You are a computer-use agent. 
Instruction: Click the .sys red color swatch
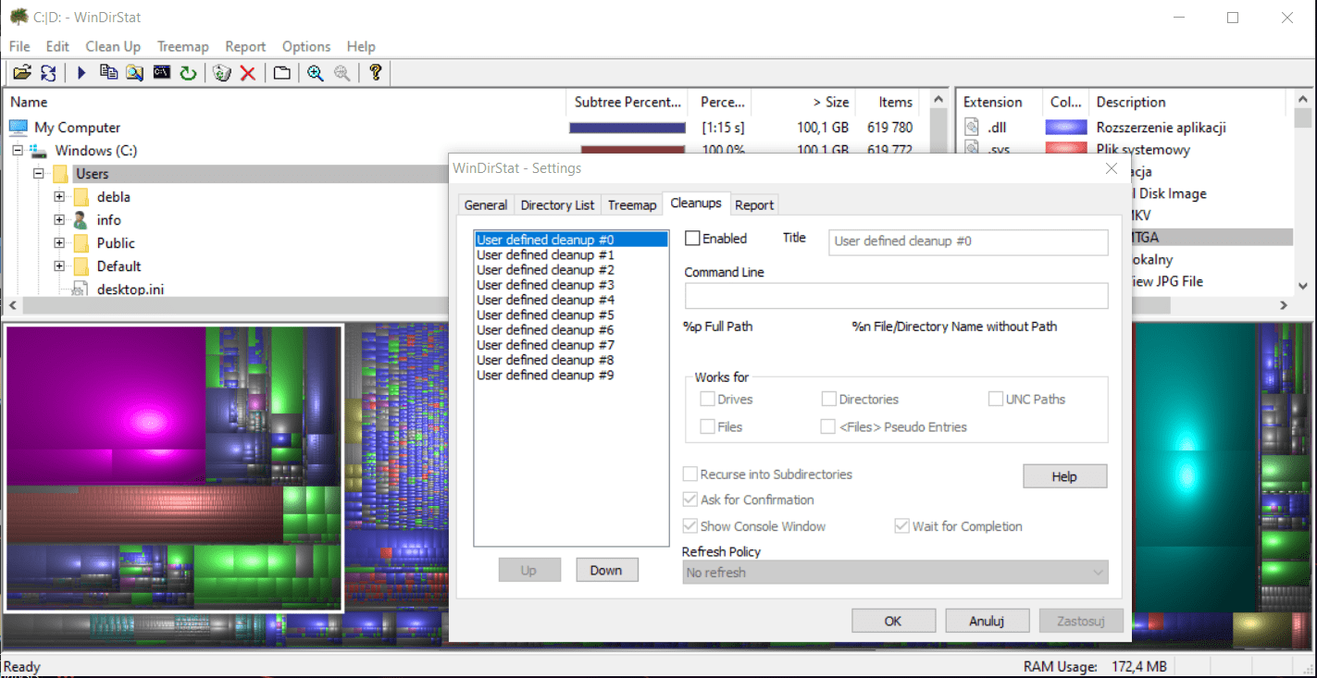pos(1065,149)
